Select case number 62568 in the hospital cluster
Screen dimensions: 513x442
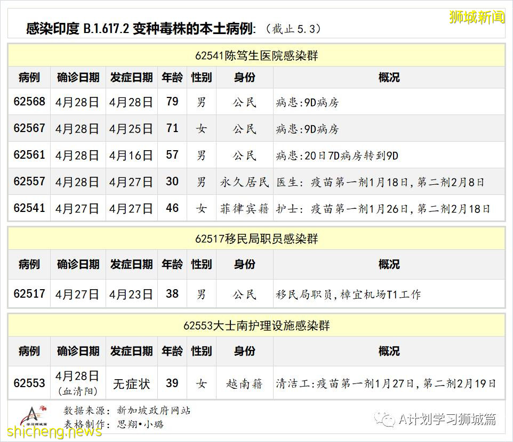click(x=29, y=102)
